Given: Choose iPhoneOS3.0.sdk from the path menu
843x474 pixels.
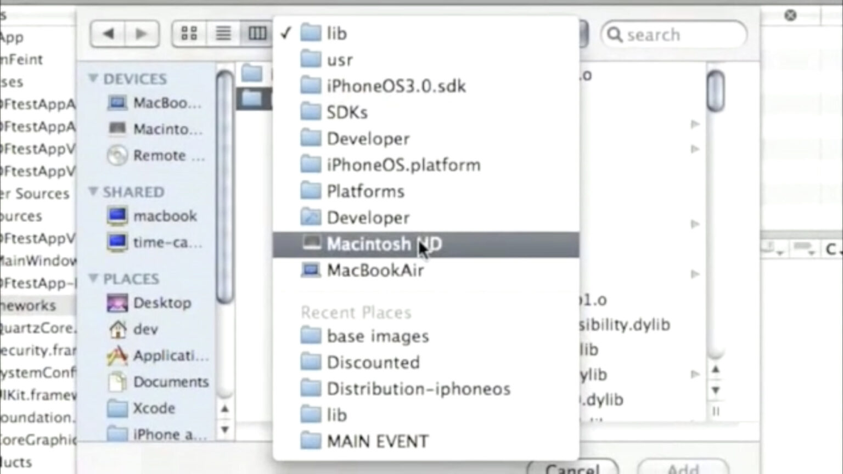Looking at the screenshot, I should (395, 86).
